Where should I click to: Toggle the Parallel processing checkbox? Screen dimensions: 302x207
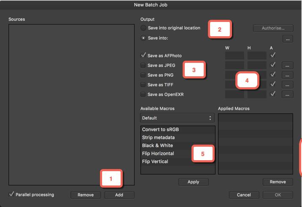click(x=11, y=194)
